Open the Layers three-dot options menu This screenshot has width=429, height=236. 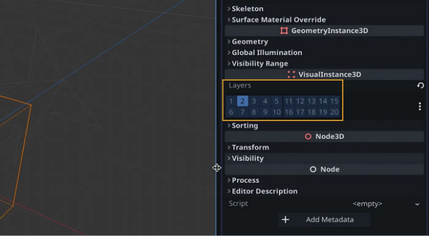[420, 106]
